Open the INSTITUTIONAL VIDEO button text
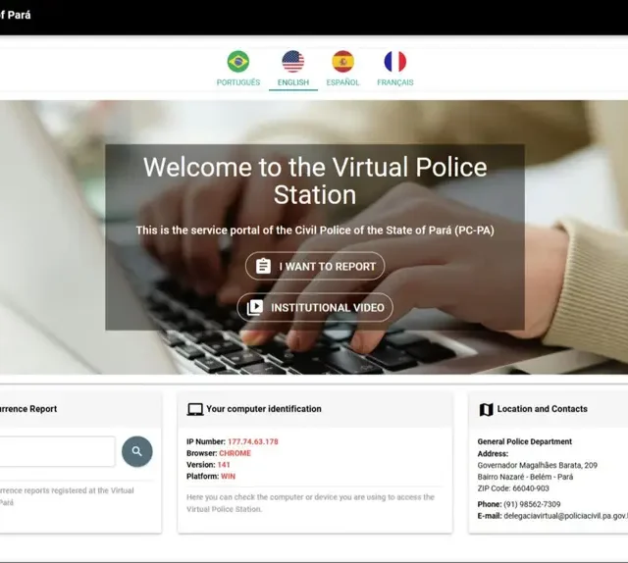The height and width of the screenshot is (563, 628). (x=327, y=308)
